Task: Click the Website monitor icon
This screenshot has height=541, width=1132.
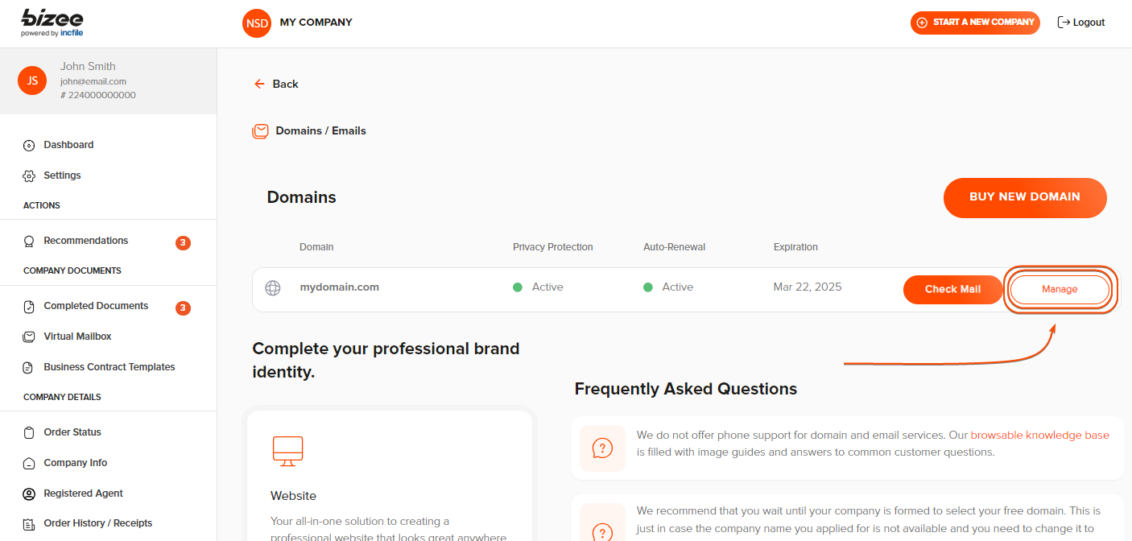Action: (x=287, y=451)
